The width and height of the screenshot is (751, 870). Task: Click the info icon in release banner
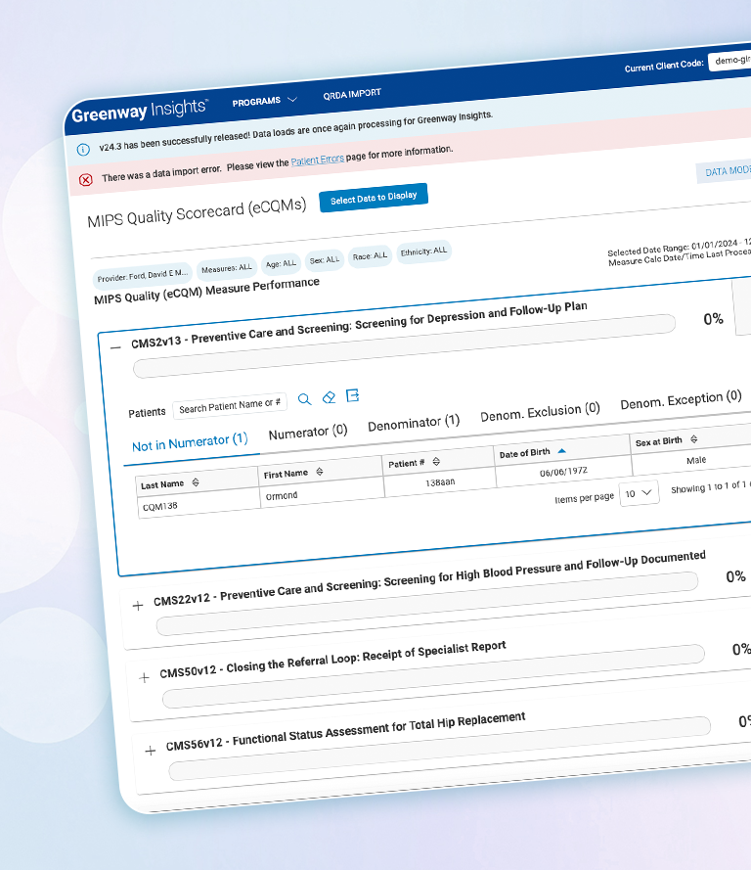[x=83, y=150]
